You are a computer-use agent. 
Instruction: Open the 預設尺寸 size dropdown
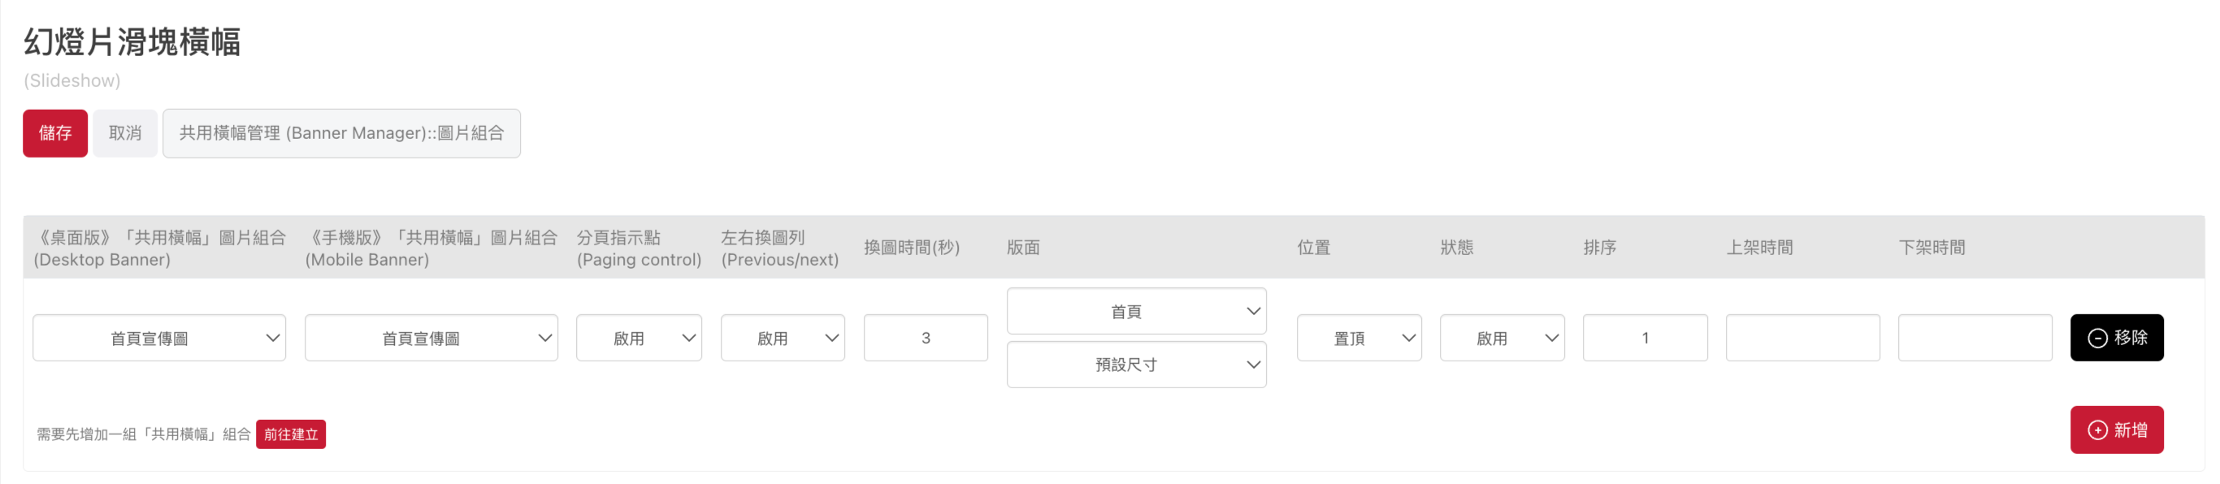1137,365
